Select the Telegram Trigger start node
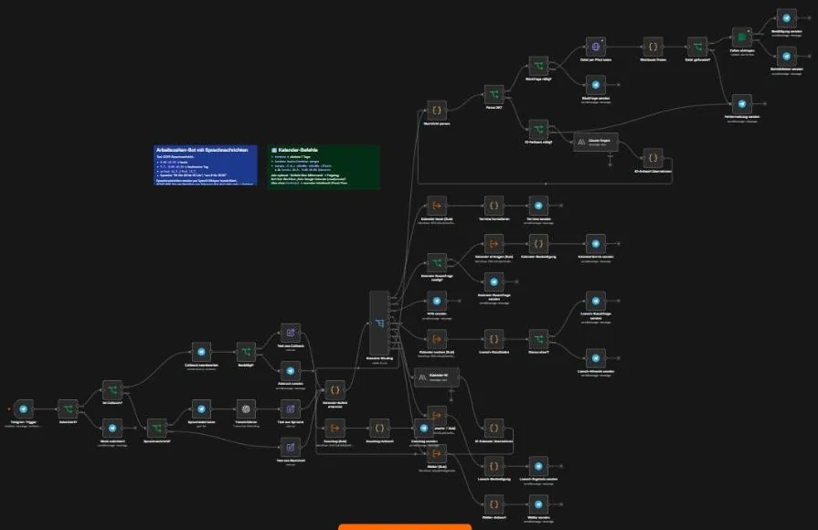This screenshot has width=818, height=530. [24, 409]
